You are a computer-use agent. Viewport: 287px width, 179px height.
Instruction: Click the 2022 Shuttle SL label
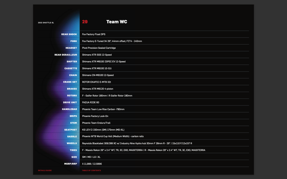pos(46,23)
